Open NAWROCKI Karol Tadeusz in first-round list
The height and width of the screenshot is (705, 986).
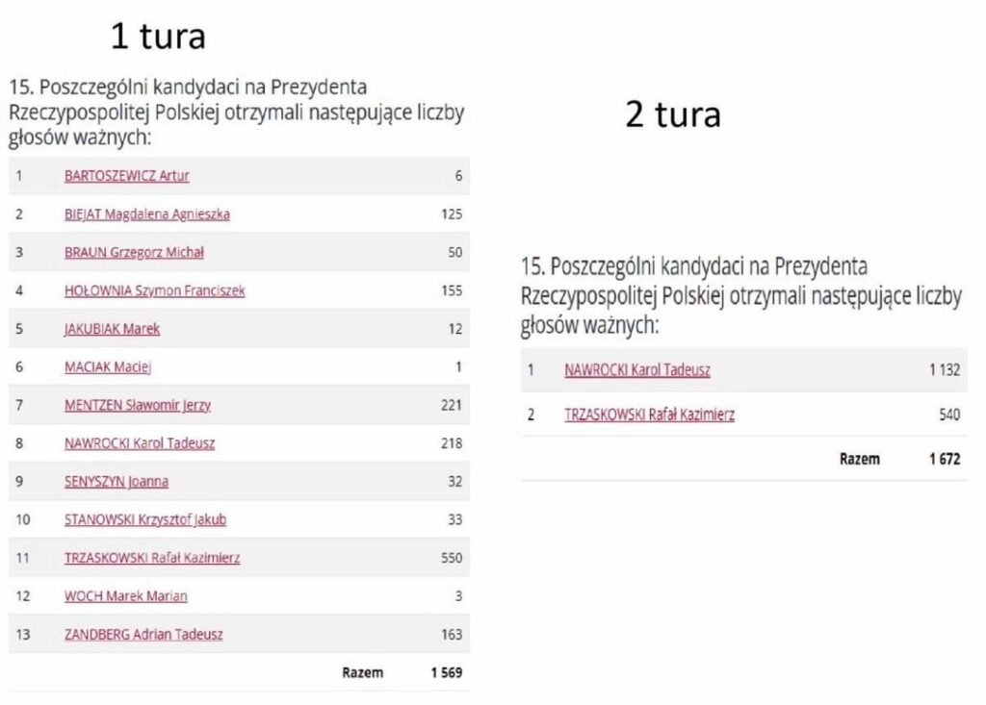140,443
